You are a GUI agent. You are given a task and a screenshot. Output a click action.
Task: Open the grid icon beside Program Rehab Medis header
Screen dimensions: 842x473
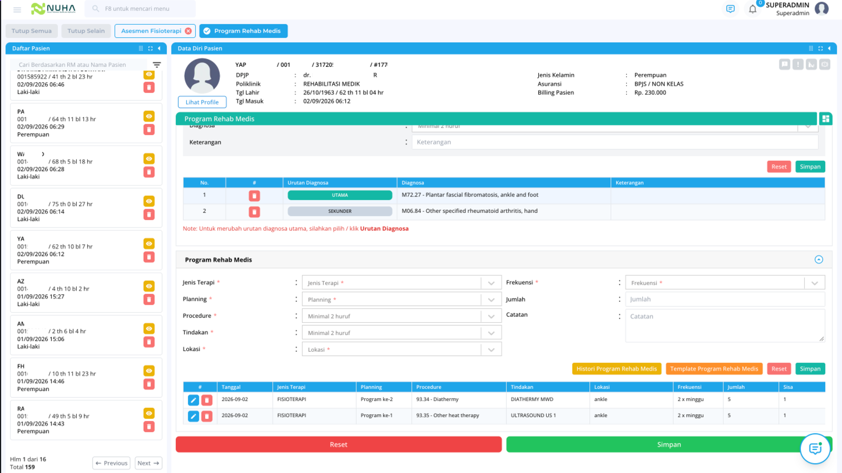click(x=826, y=119)
